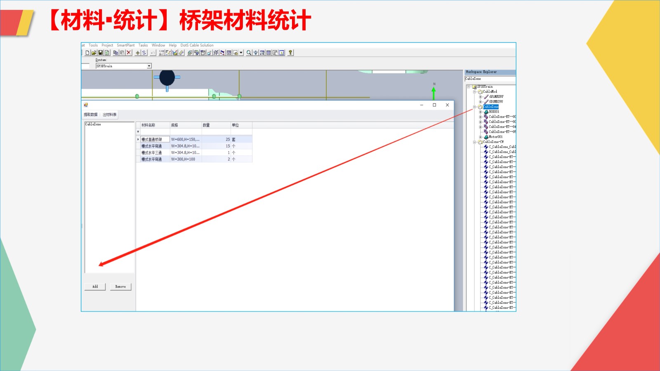Click the 提取数据 toolbar button

point(91,115)
